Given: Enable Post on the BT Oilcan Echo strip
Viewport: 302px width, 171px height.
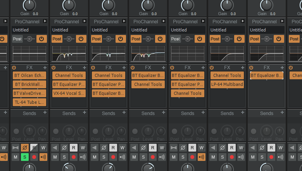Looking at the screenshot, I should click(17, 39).
